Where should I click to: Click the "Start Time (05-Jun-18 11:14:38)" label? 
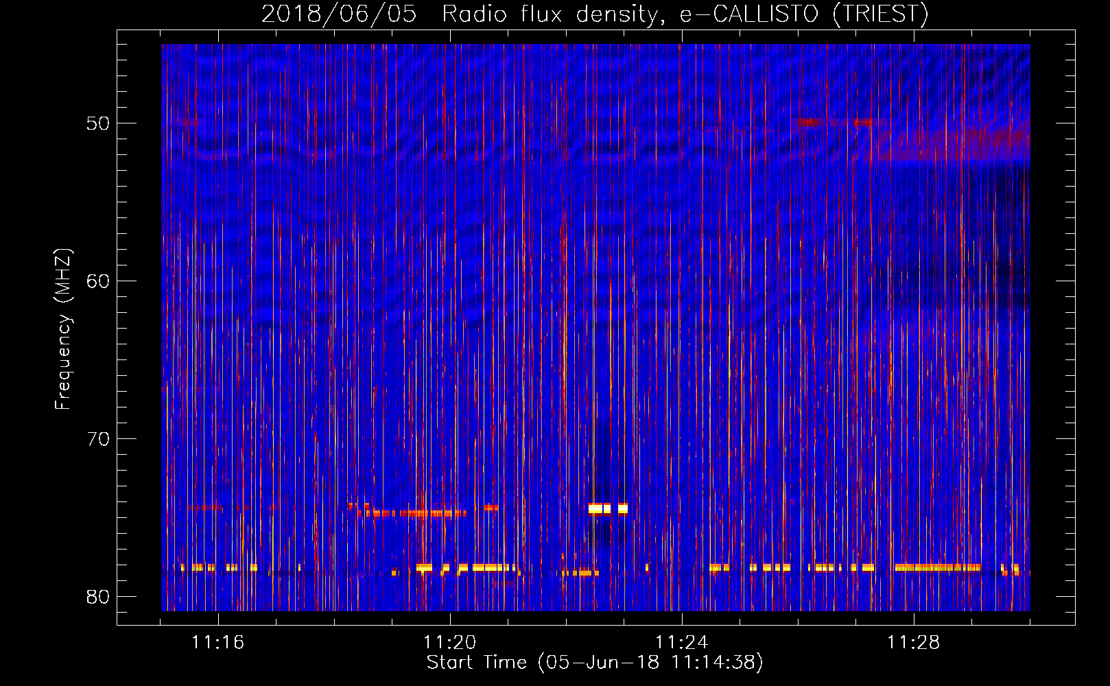pos(595,663)
